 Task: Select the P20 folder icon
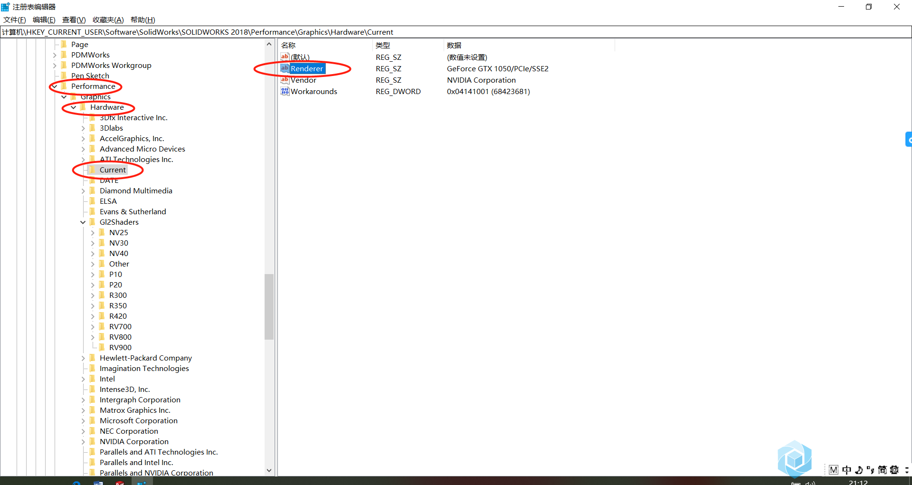tap(102, 285)
